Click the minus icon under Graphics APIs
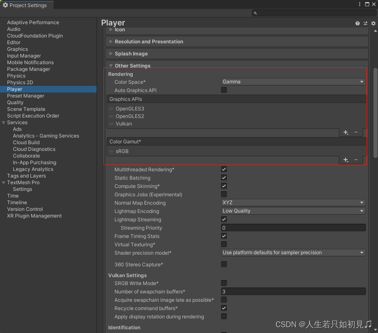Image resolution: width=378 pixels, height=333 pixels. (357, 132)
